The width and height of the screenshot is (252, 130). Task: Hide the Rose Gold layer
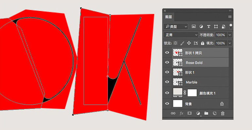click(167, 62)
